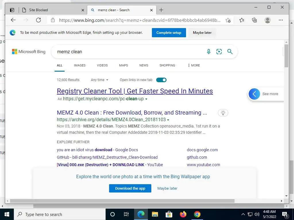Close the memz clean Search tab
Viewport: 294px width, 220px height.
click(152, 10)
